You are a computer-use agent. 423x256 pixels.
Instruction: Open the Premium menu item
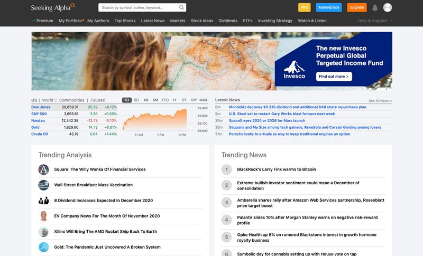point(42,21)
